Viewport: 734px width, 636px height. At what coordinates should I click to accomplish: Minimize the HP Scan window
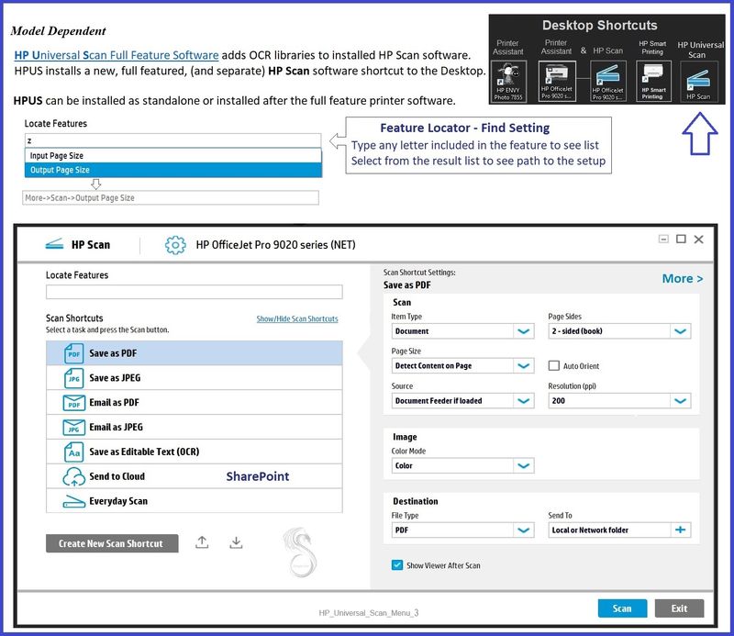(663, 240)
